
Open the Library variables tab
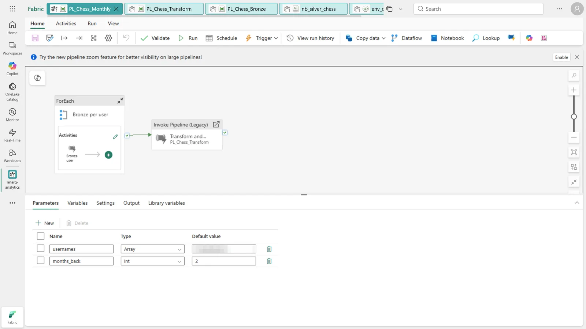click(x=166, y=203)
